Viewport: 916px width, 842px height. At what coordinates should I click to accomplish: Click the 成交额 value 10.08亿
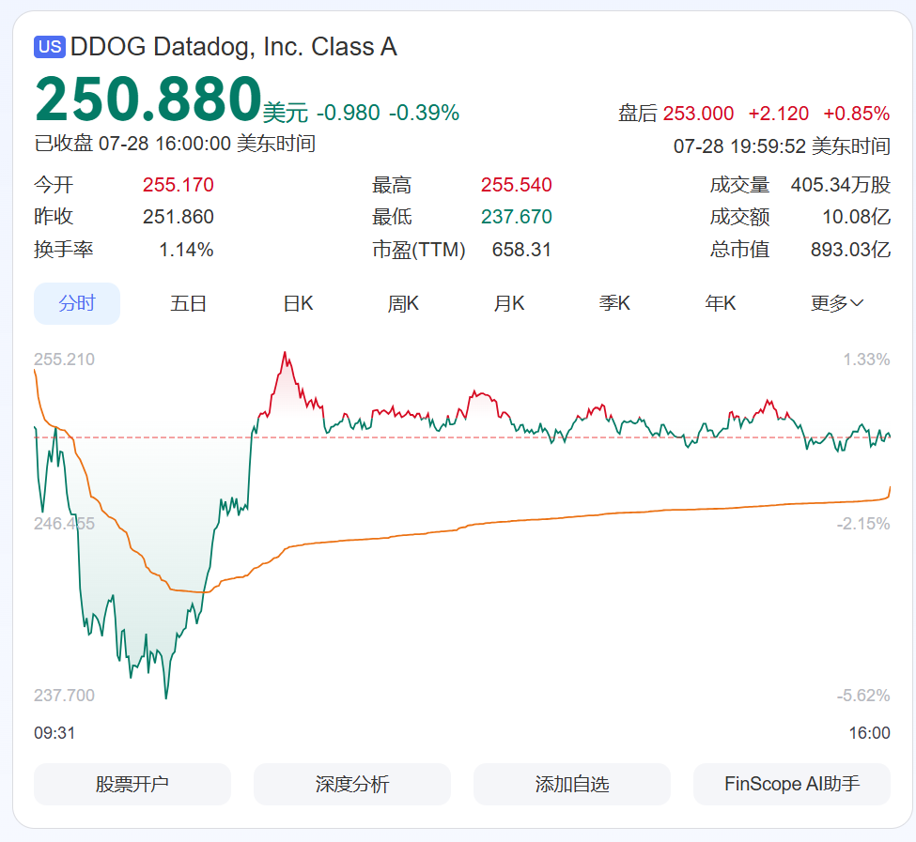tap(857, 217)
